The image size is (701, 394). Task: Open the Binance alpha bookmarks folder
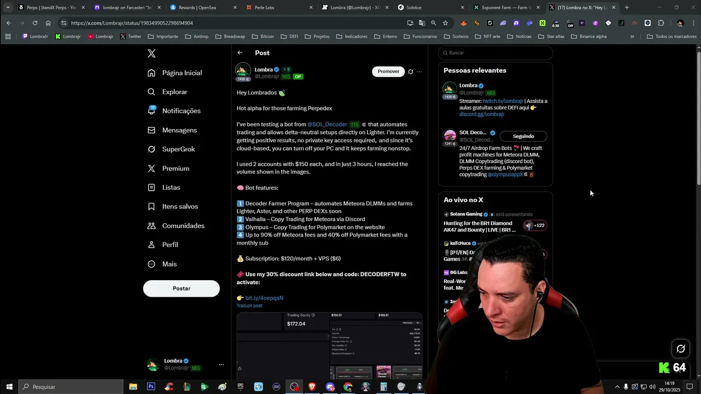[589, 36]
